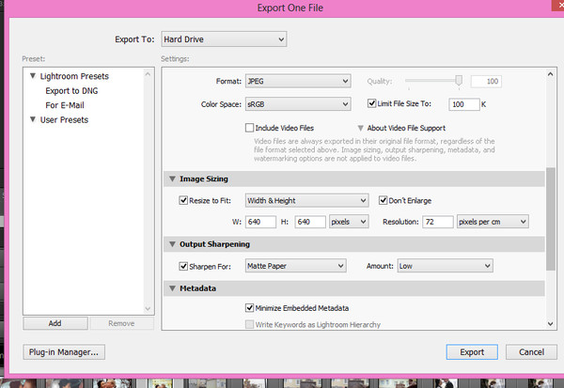The image size is (564, 388).
Task: Uncheck the Don't Enlarge checkbox
Action: tap(384, 200)
